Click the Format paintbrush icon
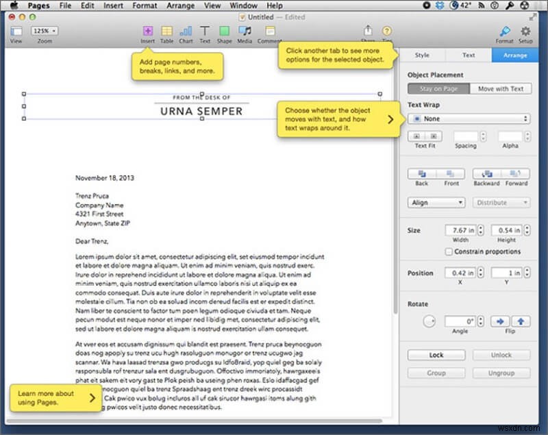This screenshot has width=548, height=435. [505, 32]
